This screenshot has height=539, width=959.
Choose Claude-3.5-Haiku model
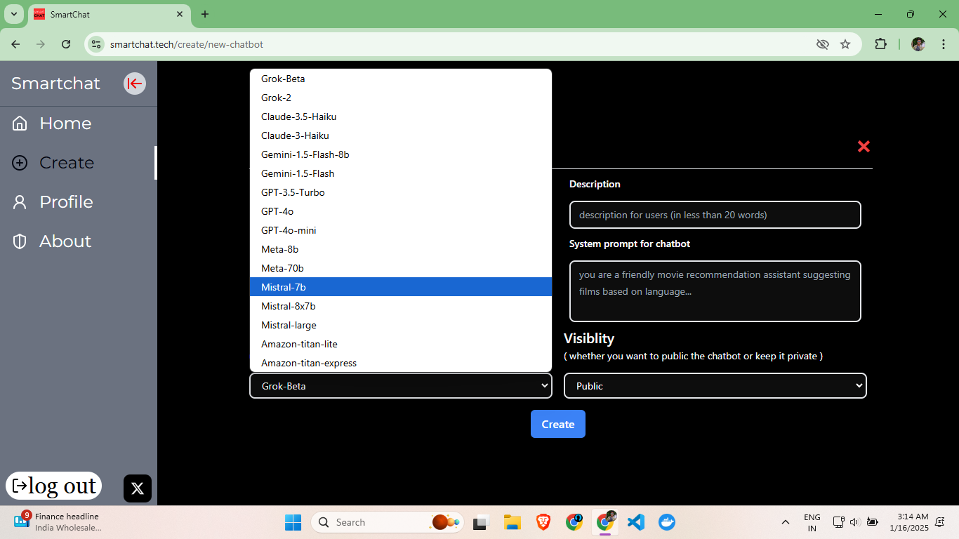coord(401,117)
